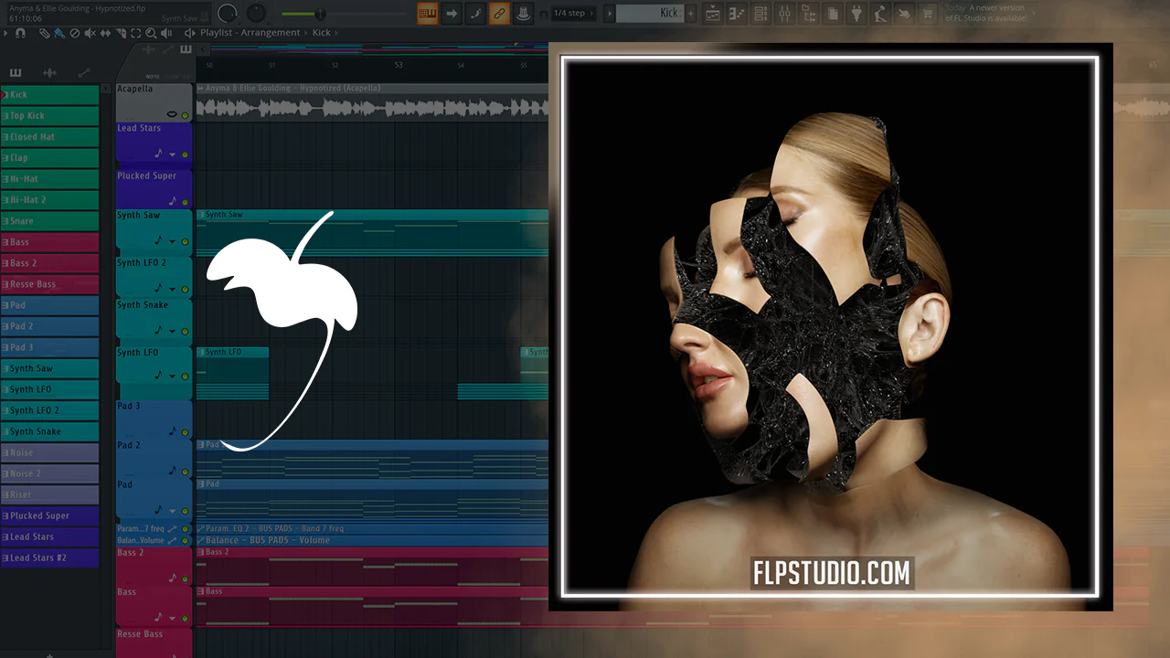Select the Delete tool

(75, 33)
